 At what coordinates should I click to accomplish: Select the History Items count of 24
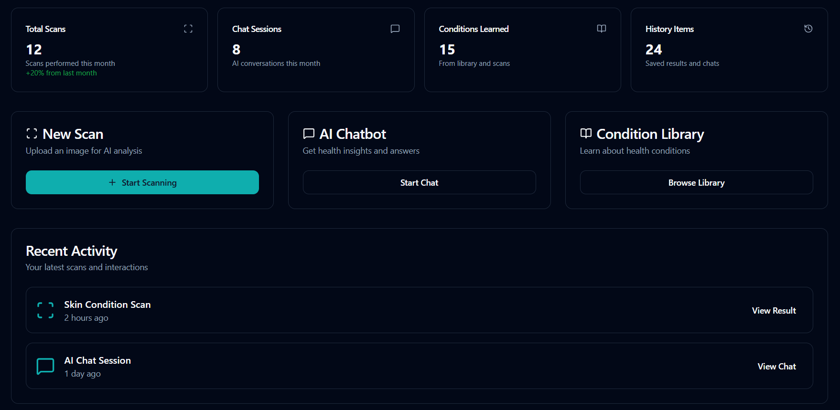pyautogui.click(x=654, y=50)
